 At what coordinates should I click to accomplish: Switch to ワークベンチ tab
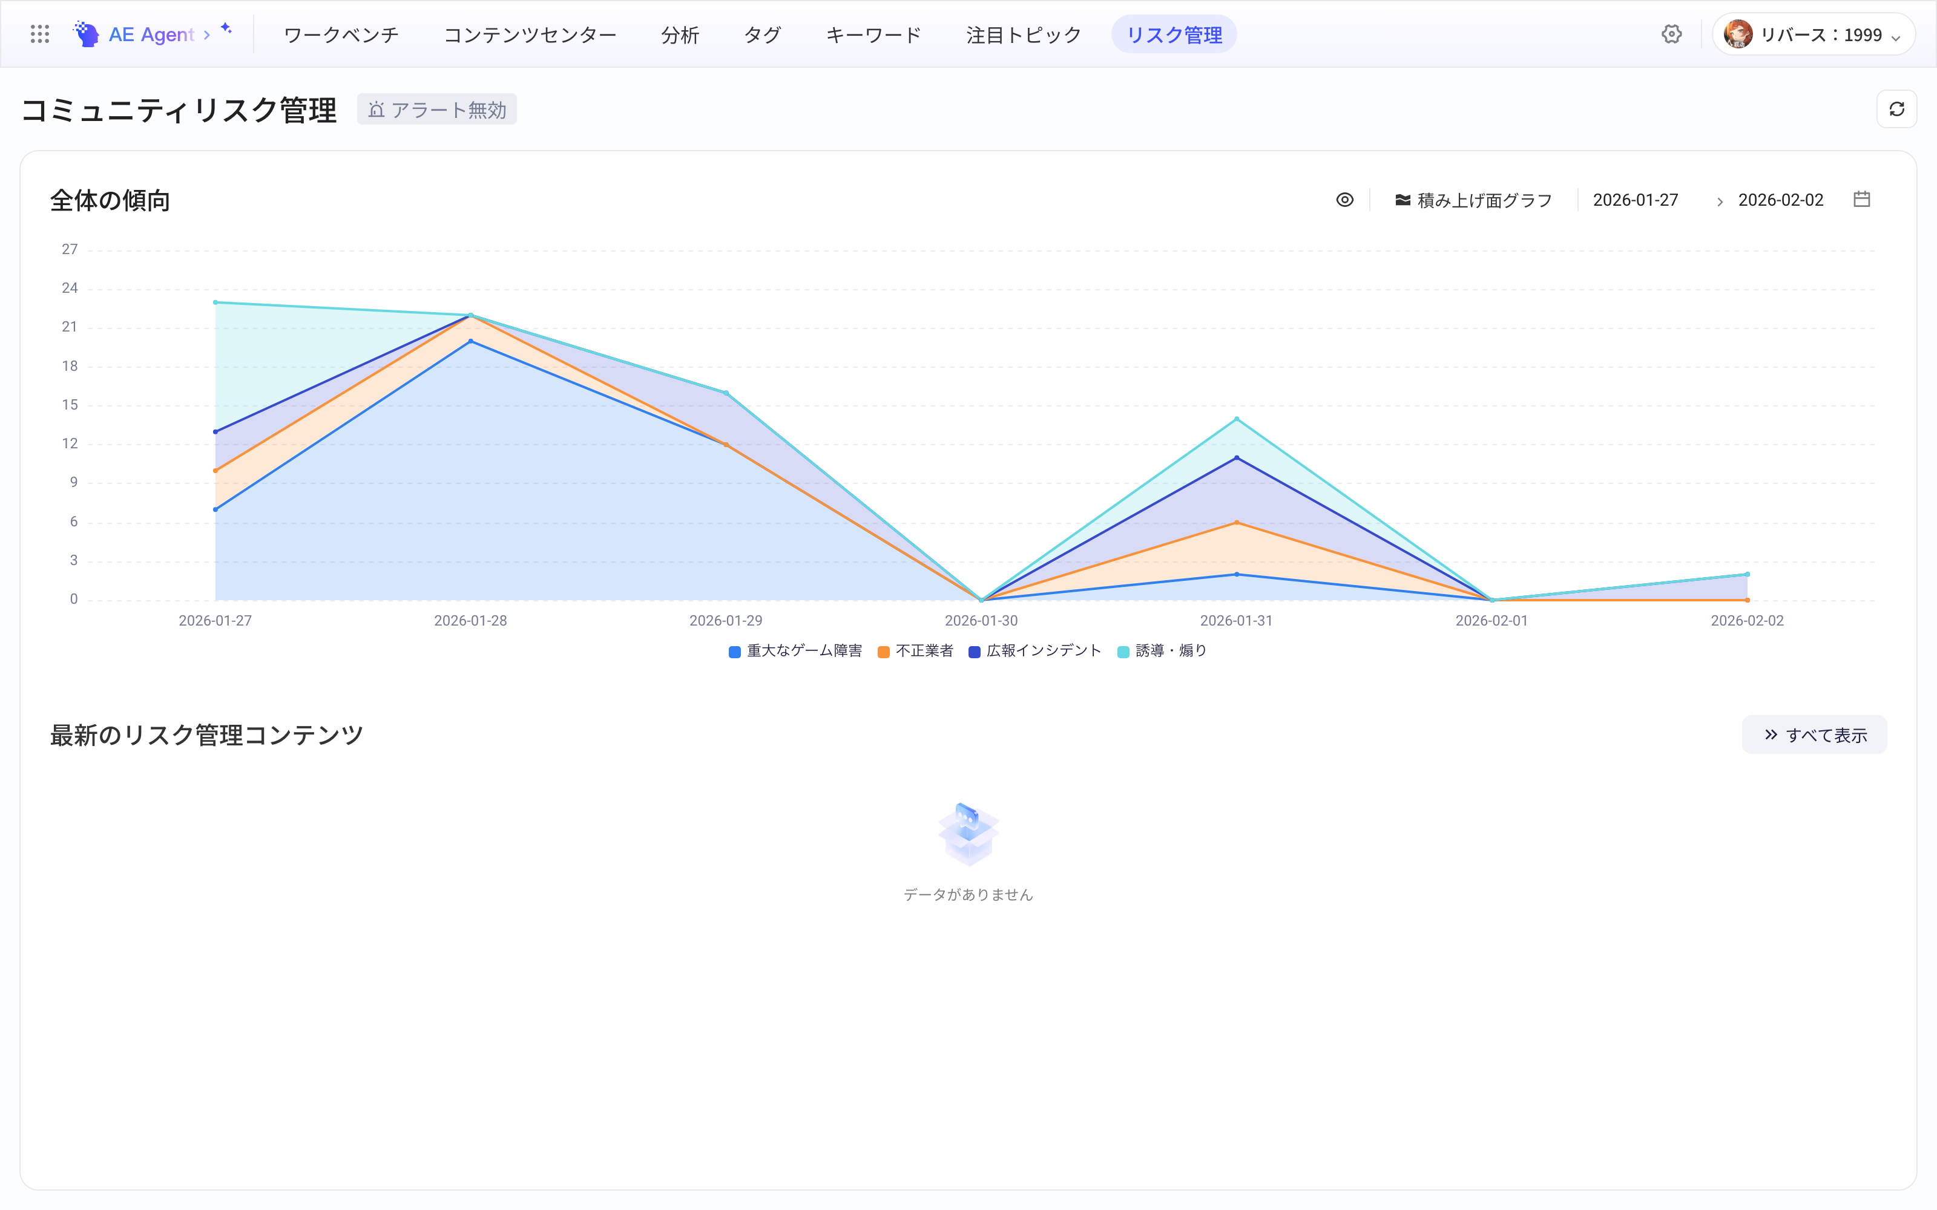tap(341, 34)
